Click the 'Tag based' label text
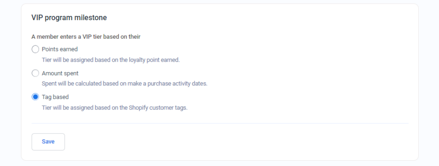The height and width of the screenshot is (166, 439). pyautogui.click(x=55, y=97)
